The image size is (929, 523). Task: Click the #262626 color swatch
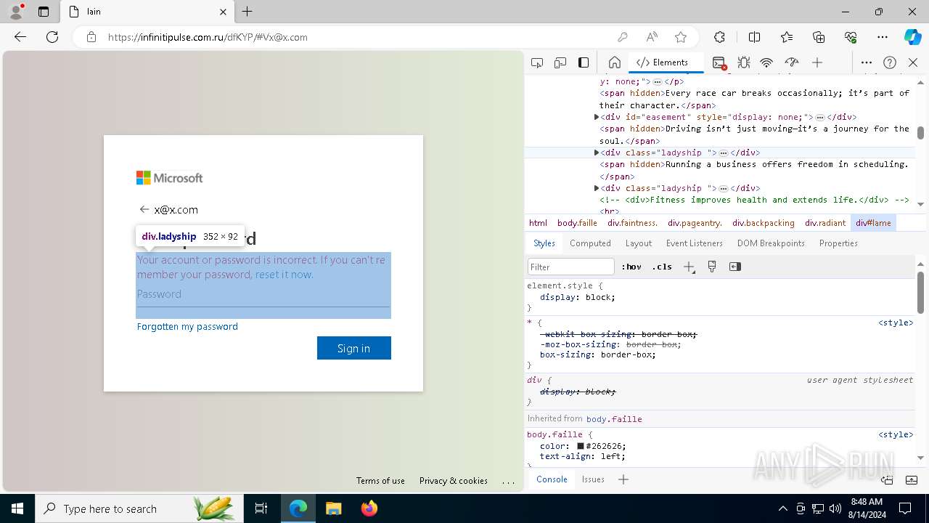click(581, 446)
